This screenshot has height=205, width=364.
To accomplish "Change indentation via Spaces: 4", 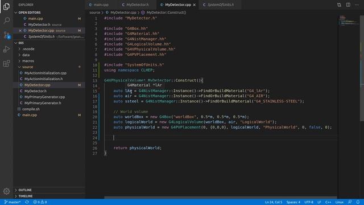I will (293, 202).
